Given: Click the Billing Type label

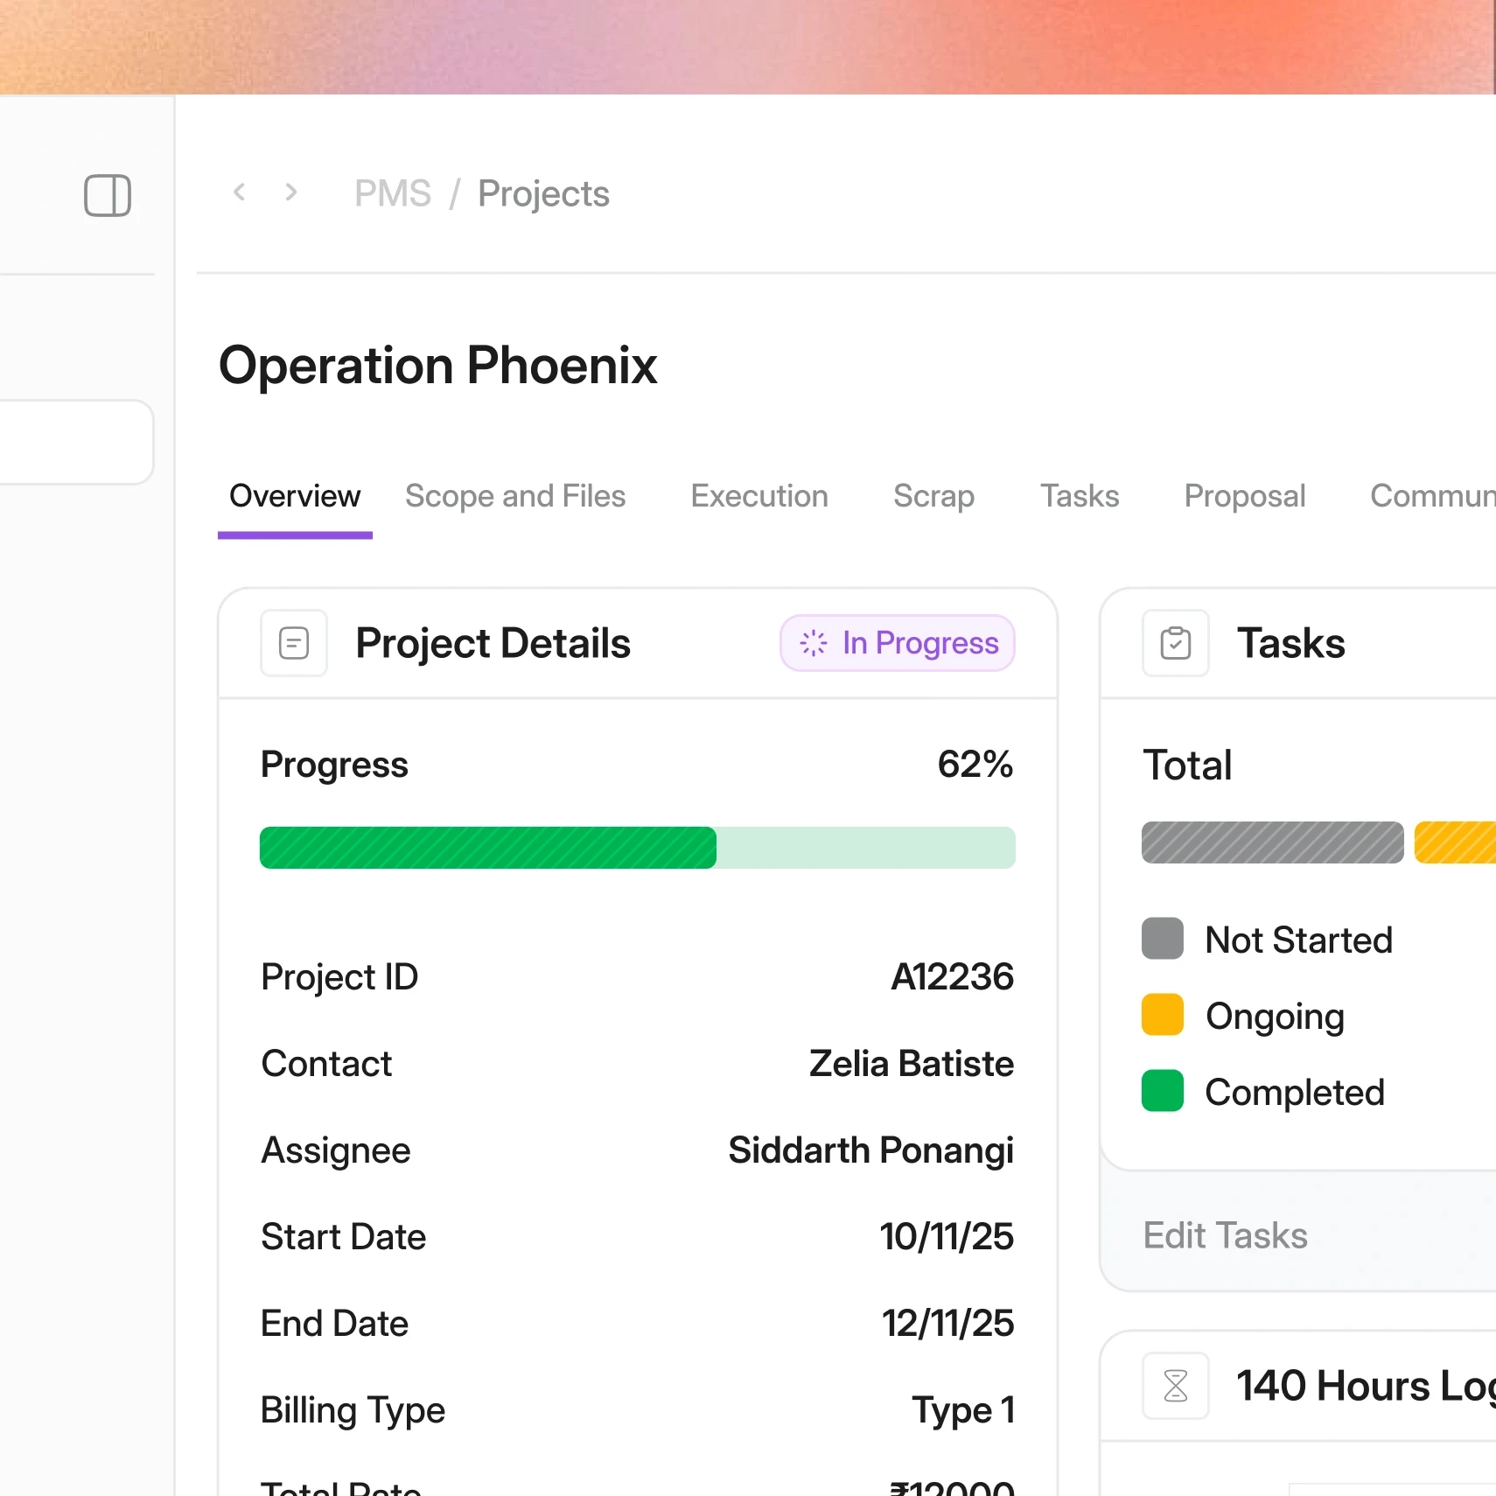Looking at the screenshot, I should point(353,1410).
